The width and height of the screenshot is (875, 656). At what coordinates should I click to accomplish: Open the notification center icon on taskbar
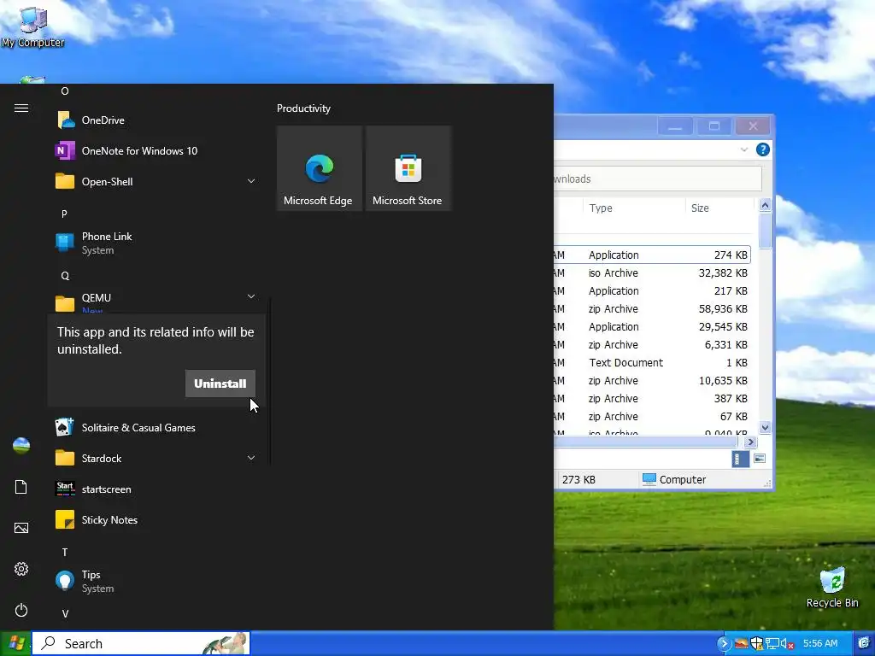[864, 643]
